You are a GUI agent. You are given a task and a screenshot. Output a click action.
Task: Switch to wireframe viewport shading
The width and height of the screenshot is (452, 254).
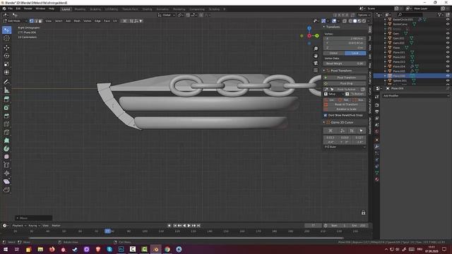click(350, 20)
